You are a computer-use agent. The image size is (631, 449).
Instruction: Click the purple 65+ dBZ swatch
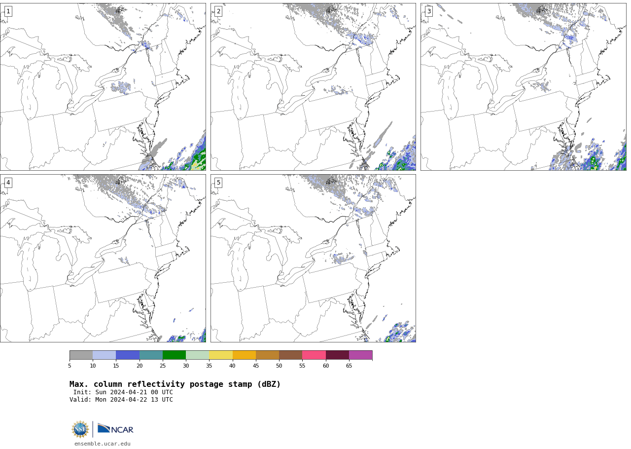point(360,355)
